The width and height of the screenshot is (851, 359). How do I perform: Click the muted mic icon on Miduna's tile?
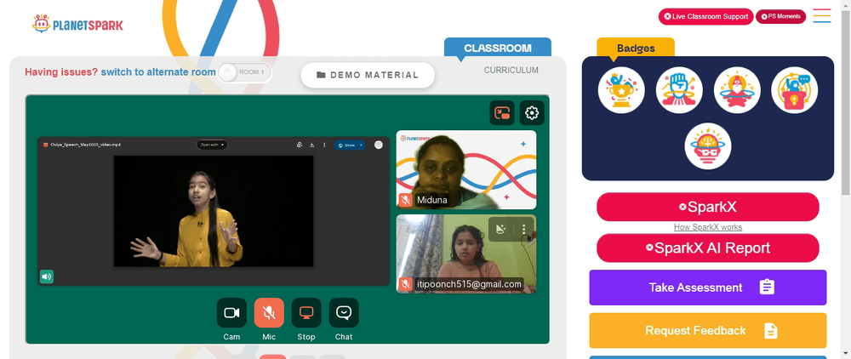coord(405,200)
